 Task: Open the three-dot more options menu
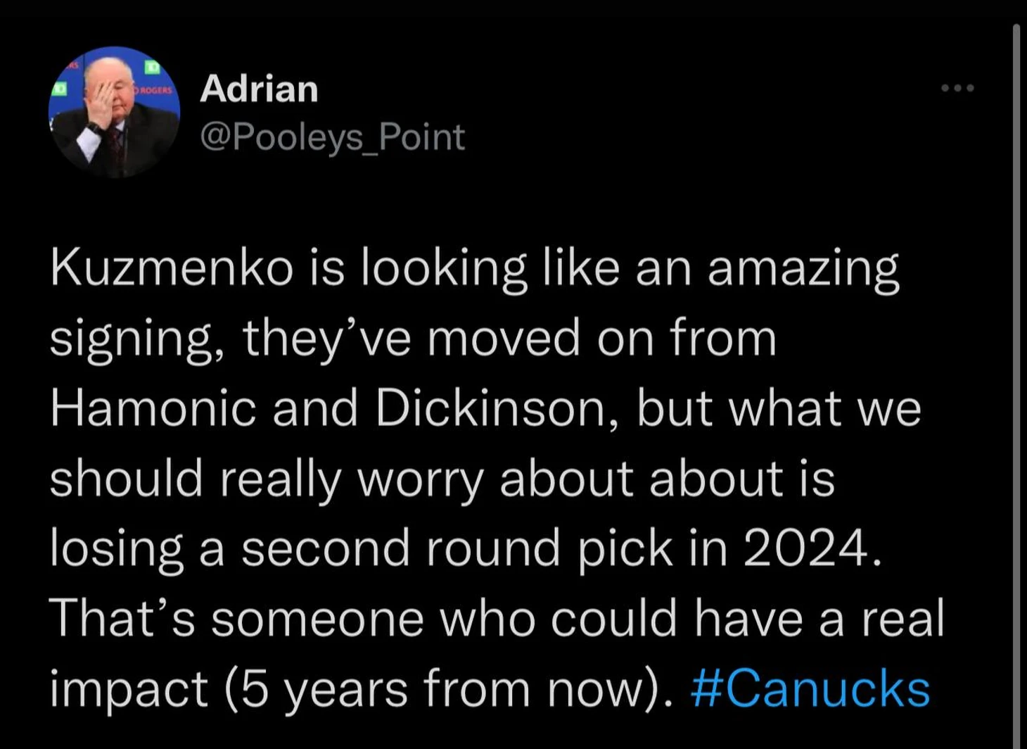click(957, 88)
